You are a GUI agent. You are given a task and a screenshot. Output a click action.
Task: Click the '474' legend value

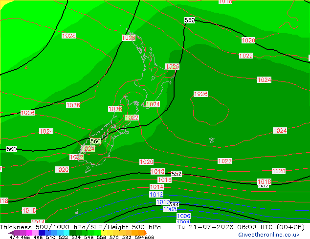[14, 237]
